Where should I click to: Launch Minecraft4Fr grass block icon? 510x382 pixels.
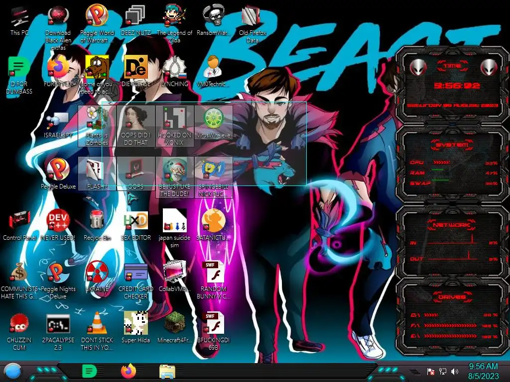pyautogui.click(x=174, y=327)
